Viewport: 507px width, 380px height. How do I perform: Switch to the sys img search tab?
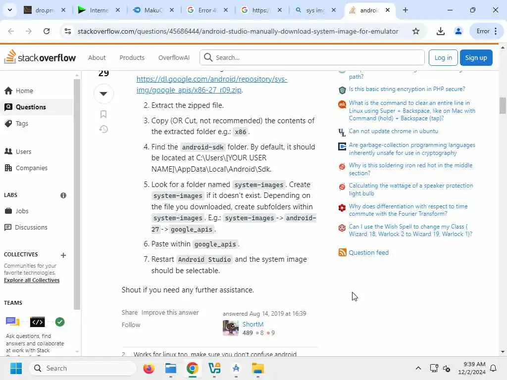coord(315,10)
